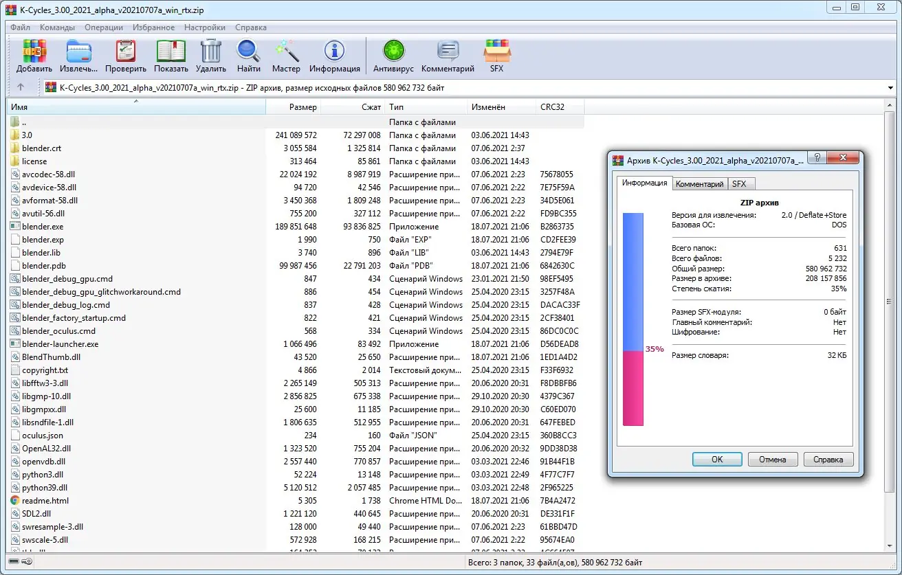Click the Справка button in the dialog
Screen dimensions: 902x575
click(x=828, y=460)
